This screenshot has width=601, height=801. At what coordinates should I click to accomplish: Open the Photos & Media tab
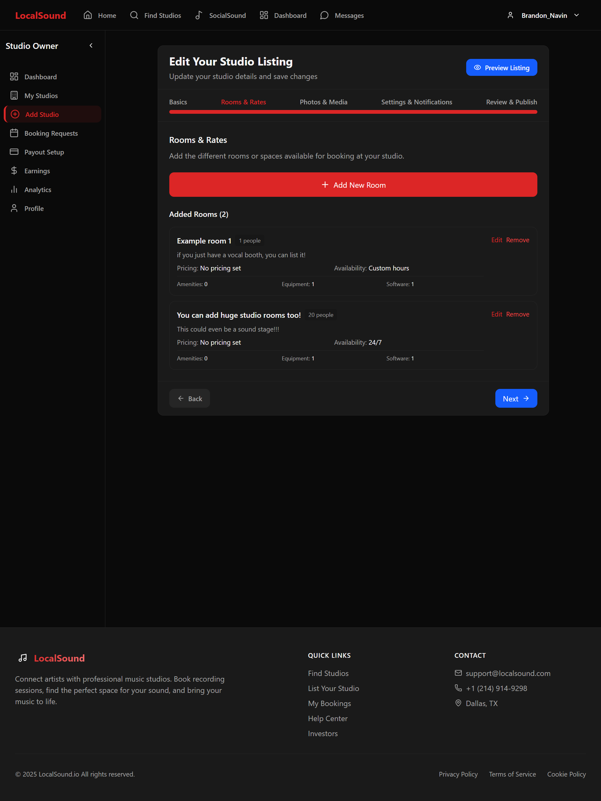(x=324, y=102)
